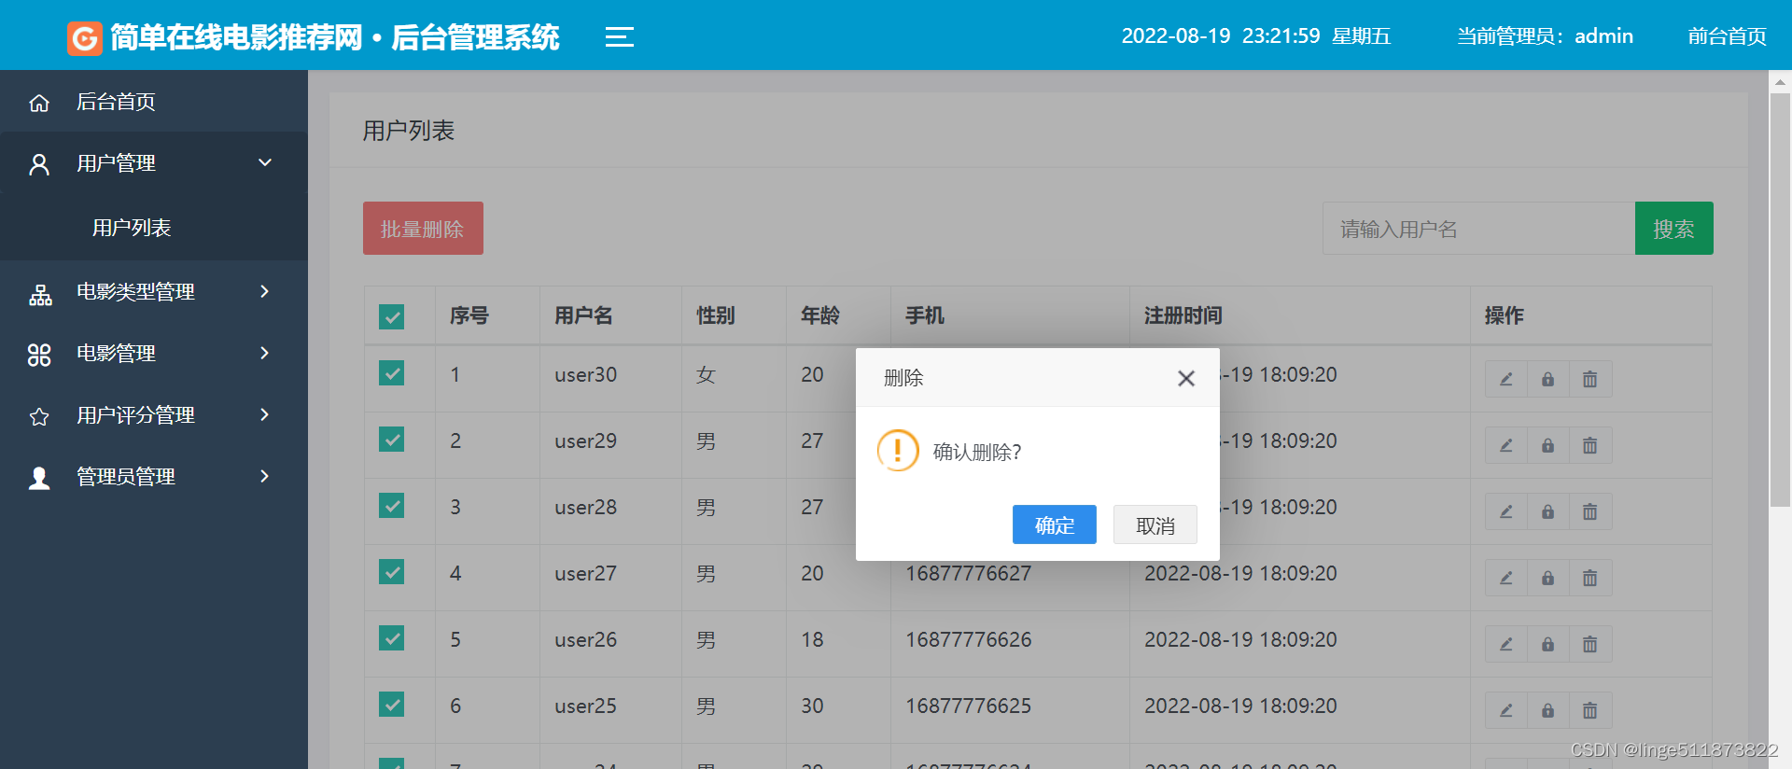
Task: Open 后台首页 in the sidebar
Action: (154, 102)
